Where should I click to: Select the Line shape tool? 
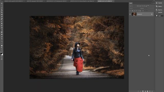pos(2,43)
